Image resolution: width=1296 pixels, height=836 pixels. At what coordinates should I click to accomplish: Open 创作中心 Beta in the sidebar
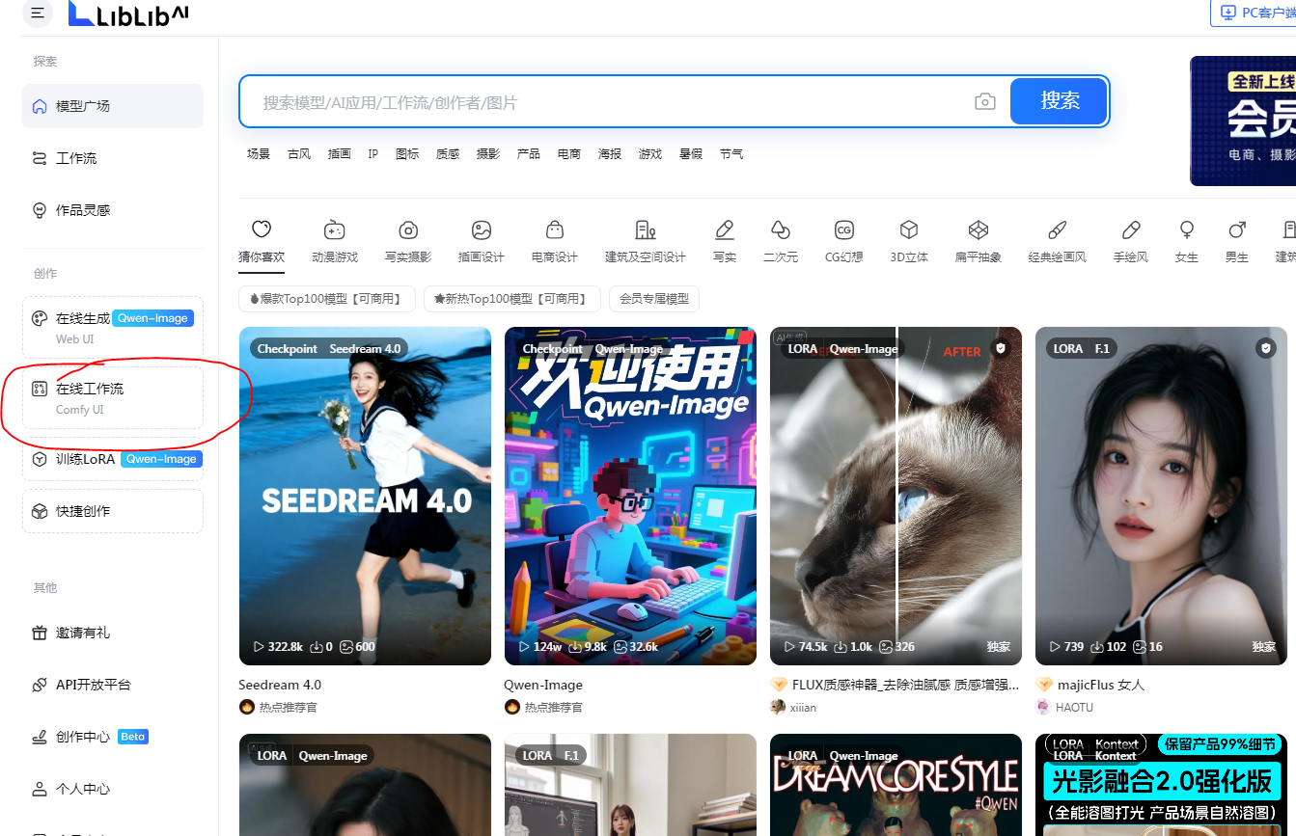(x=113, y=737)
